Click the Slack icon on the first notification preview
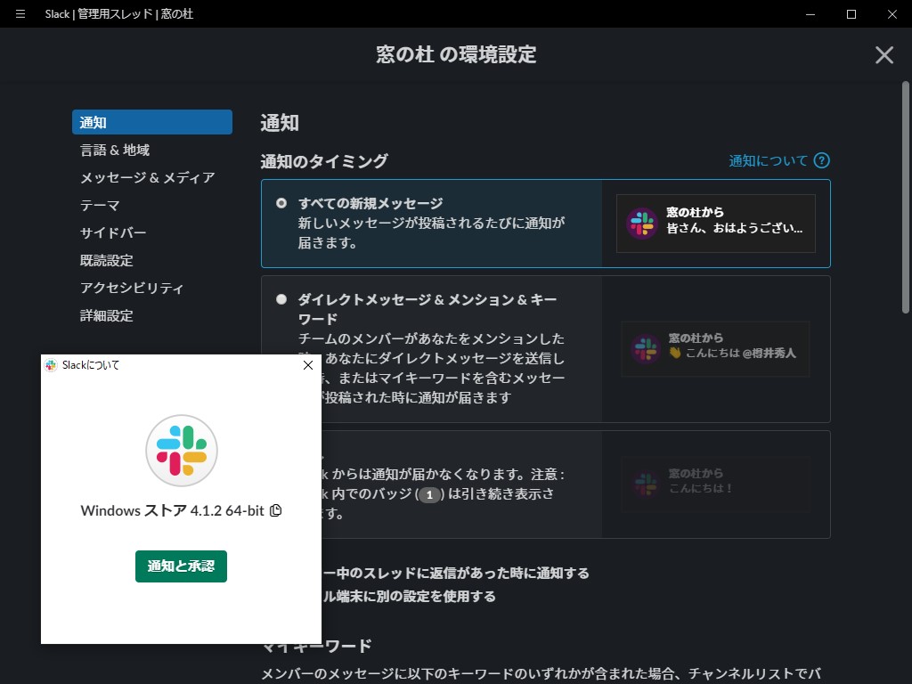This screenshot has width=912, height=684. coord(640,223)
